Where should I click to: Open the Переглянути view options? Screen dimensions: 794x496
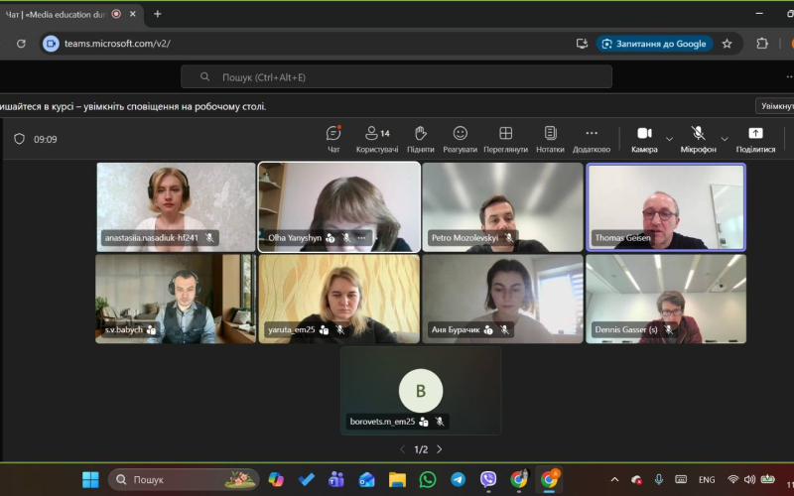click(x=505, y=137)
